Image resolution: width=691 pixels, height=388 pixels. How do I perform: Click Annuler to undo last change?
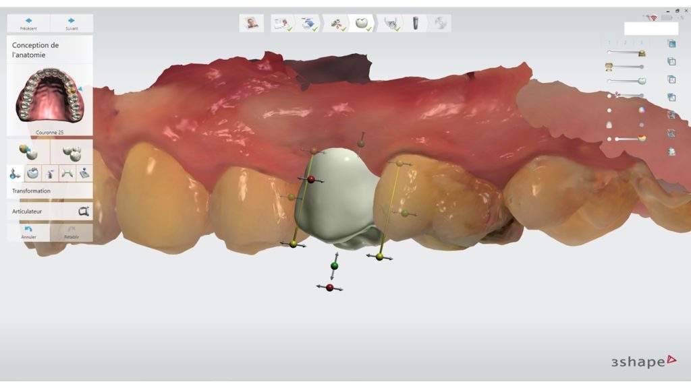click(28, 232)
